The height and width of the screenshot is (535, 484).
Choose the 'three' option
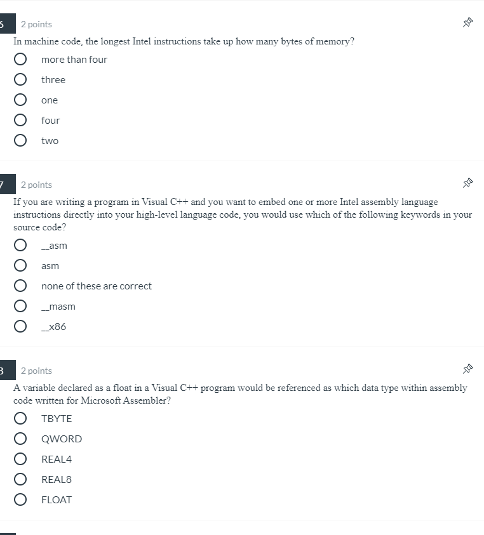[20, 79]
